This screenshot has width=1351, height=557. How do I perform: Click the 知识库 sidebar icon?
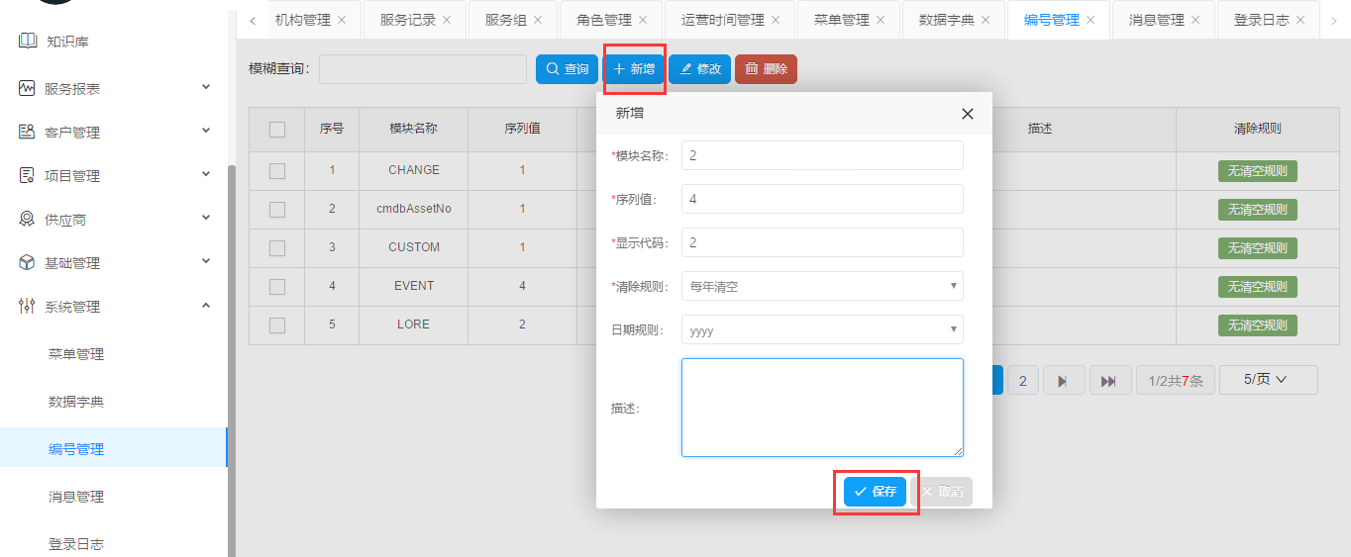27,42
